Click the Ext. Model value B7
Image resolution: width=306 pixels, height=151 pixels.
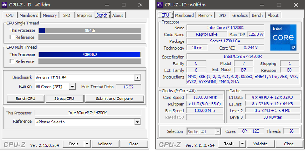(x=243, y=70)
